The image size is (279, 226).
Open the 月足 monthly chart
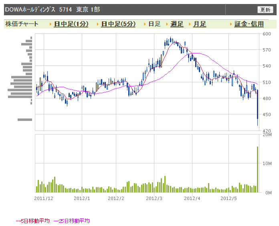pos(200,24)
